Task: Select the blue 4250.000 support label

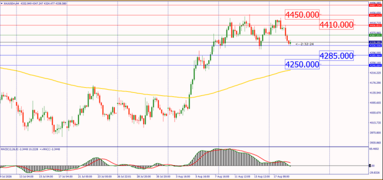Action: [x=302, y=65]
